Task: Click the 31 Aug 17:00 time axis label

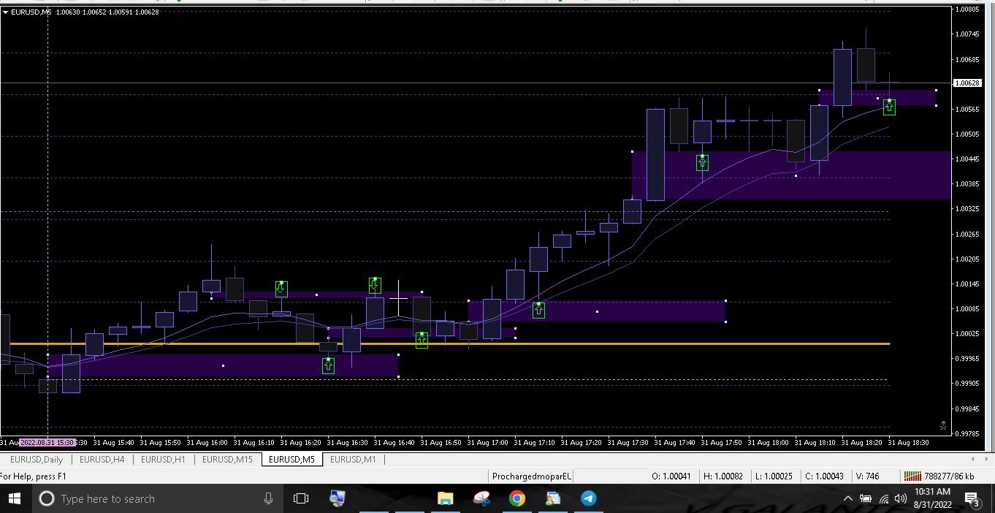Action: (x=487, y=443)
